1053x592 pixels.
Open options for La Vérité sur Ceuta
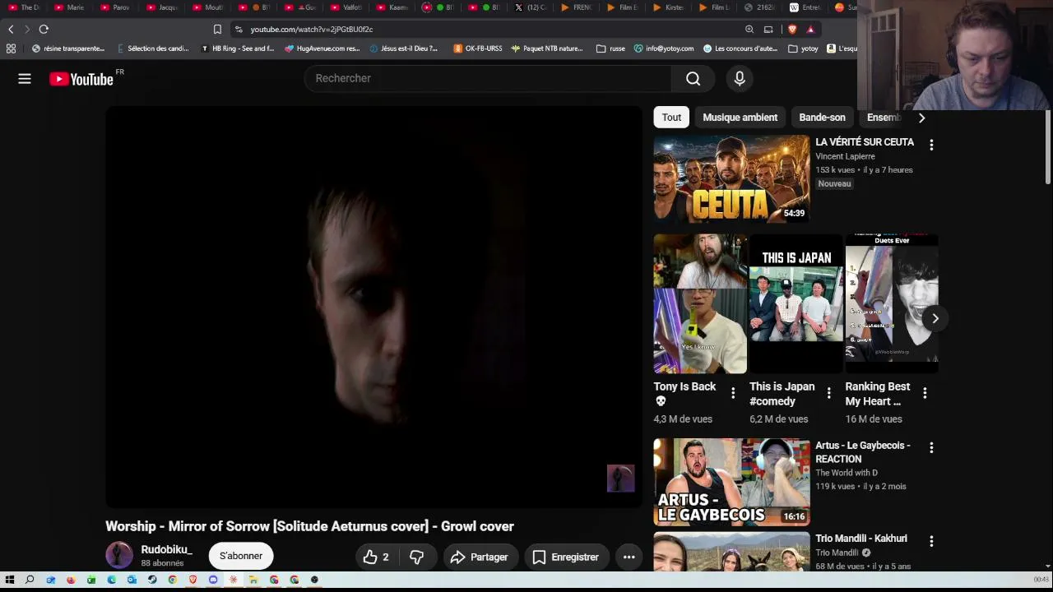931,145
